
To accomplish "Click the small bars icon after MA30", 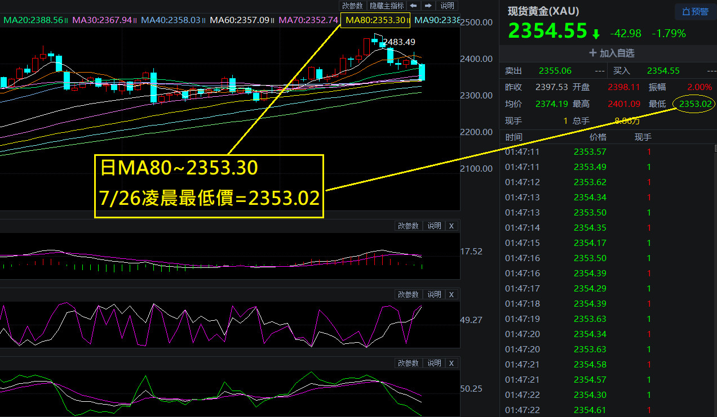I will pyautogui.click(x=135, y=20).
